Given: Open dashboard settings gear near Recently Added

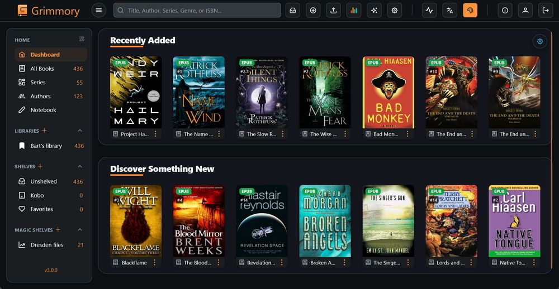Looking at the screenshot, I should click(x=540, y=41).
